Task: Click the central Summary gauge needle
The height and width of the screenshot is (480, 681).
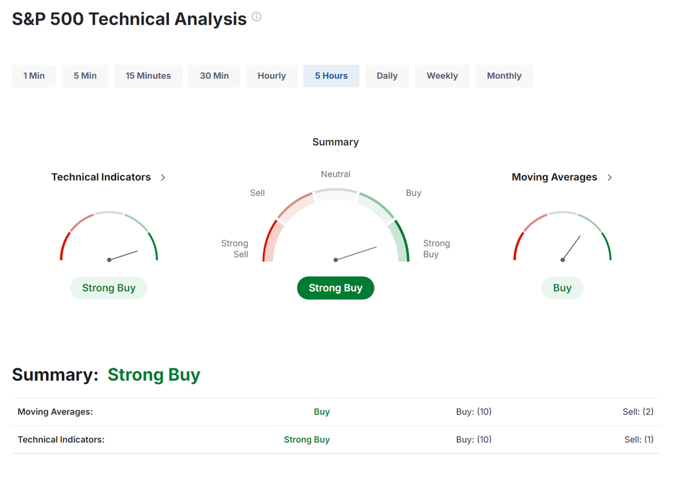Action: pos(356,253)
